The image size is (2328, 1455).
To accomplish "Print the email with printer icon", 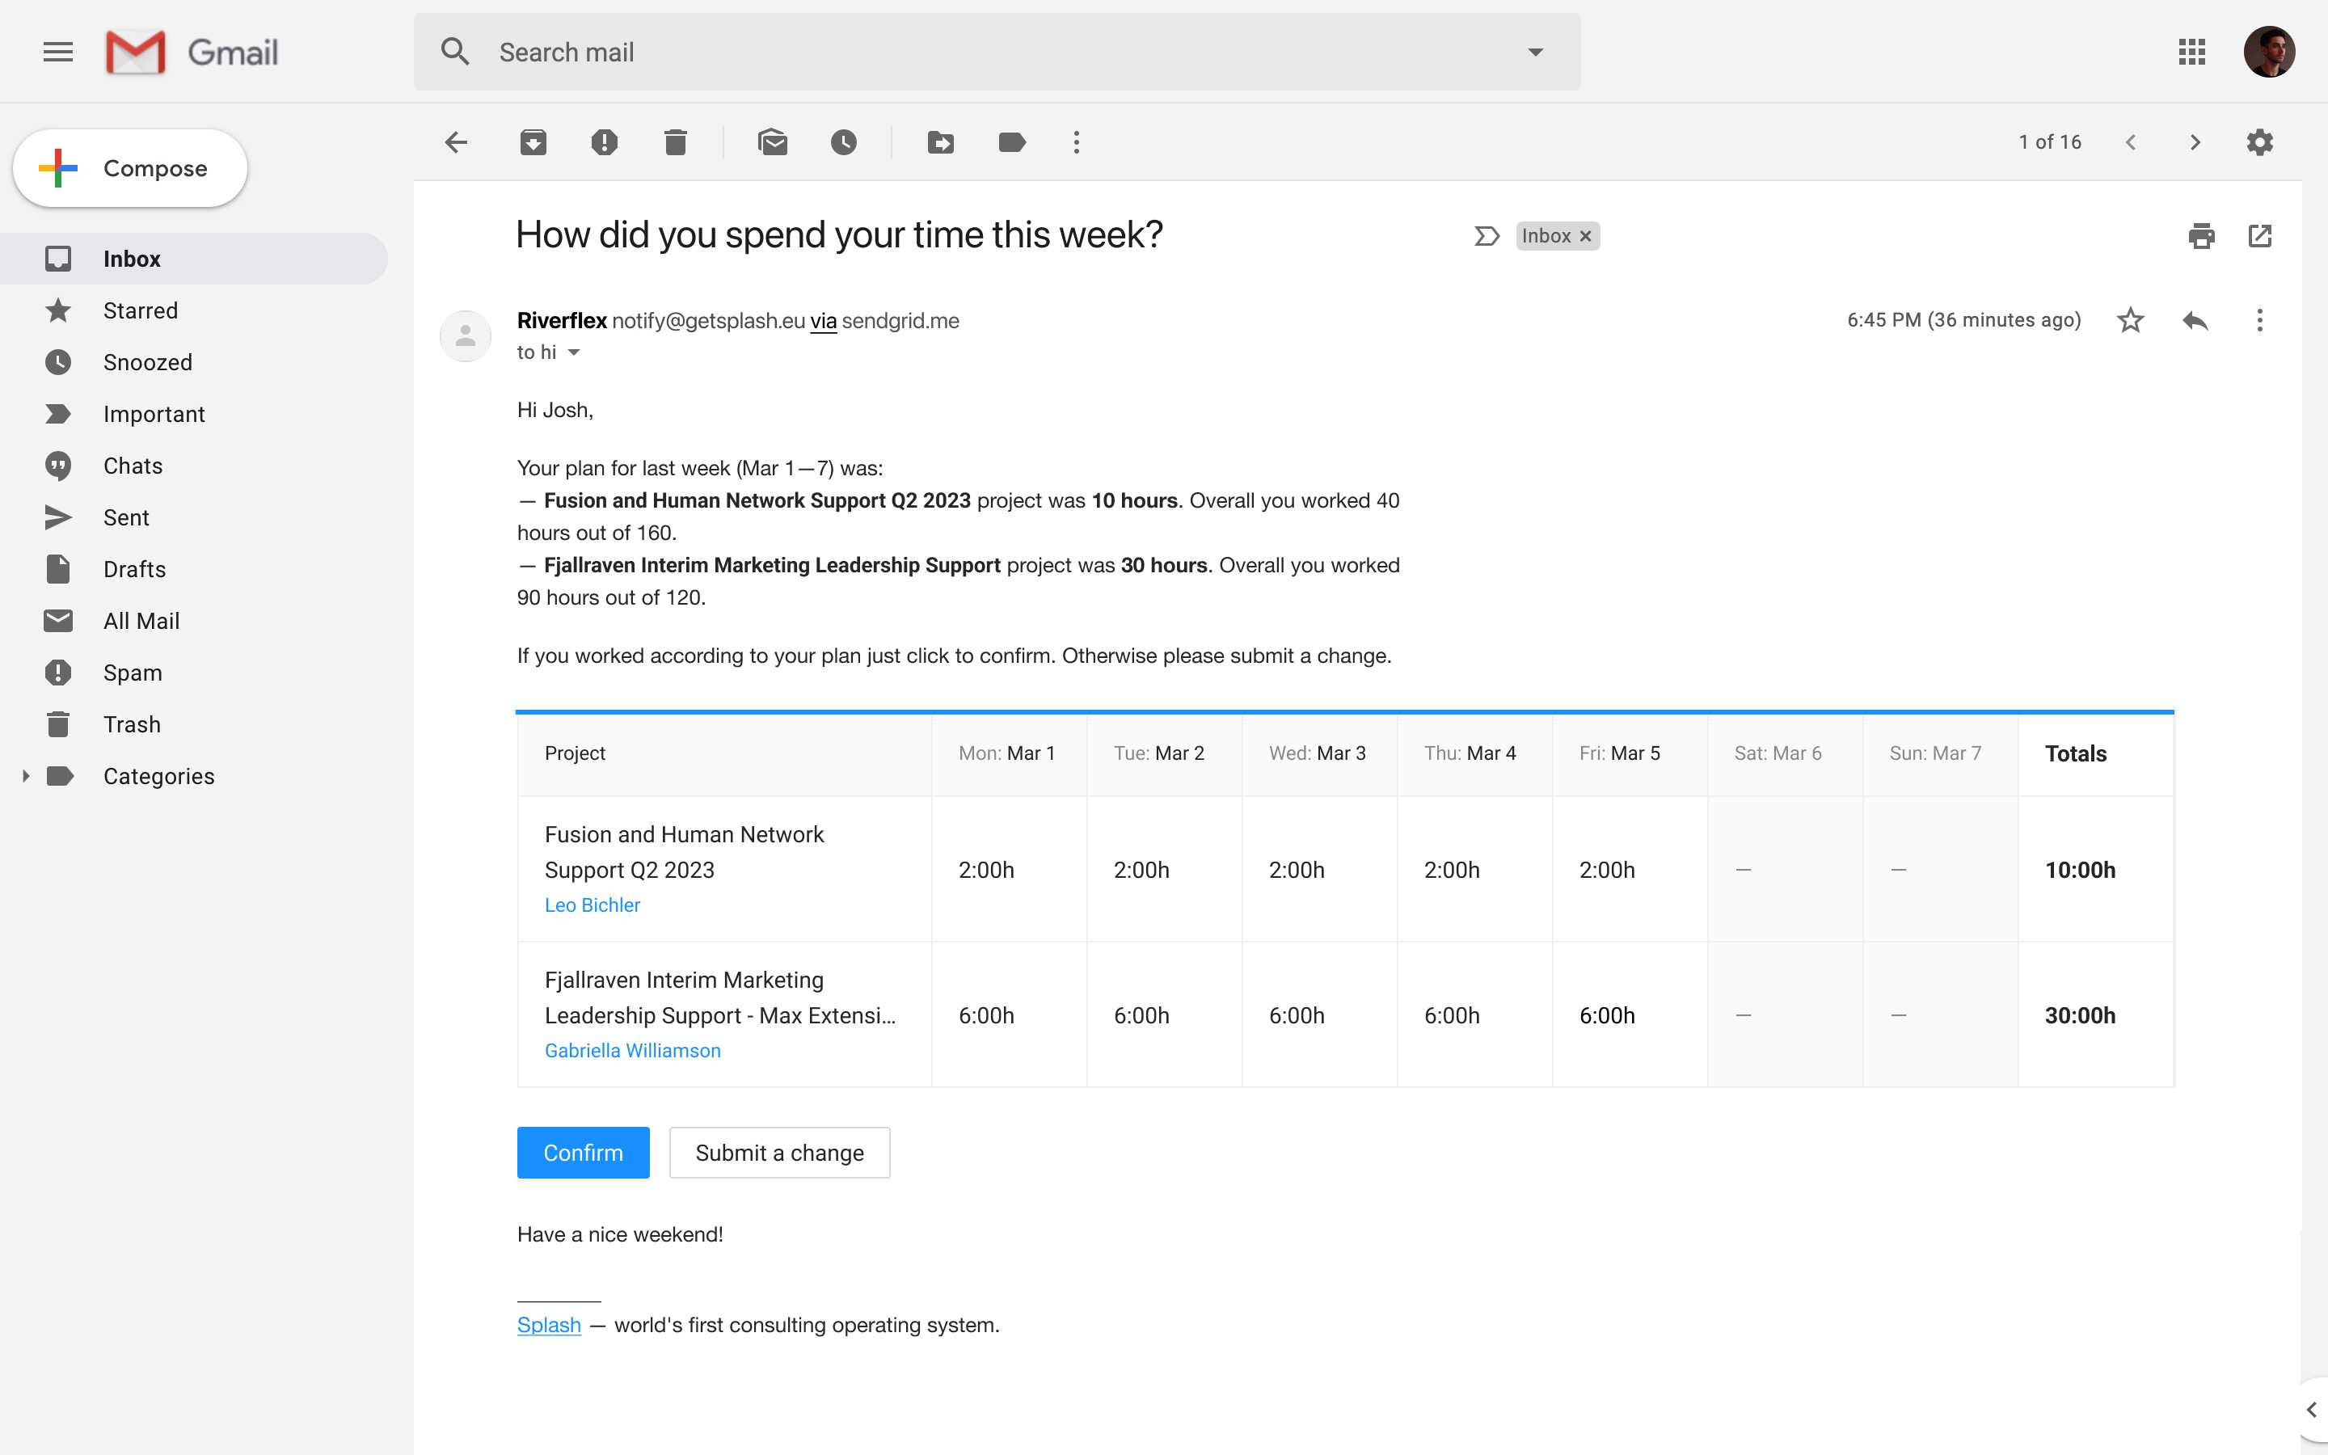I will [x=2201, y=236].
